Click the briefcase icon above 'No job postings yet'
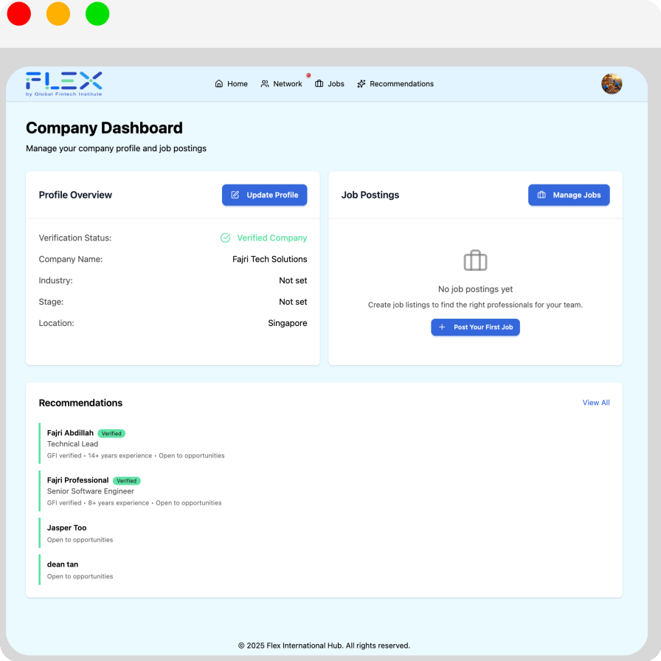 click(475, 260)
